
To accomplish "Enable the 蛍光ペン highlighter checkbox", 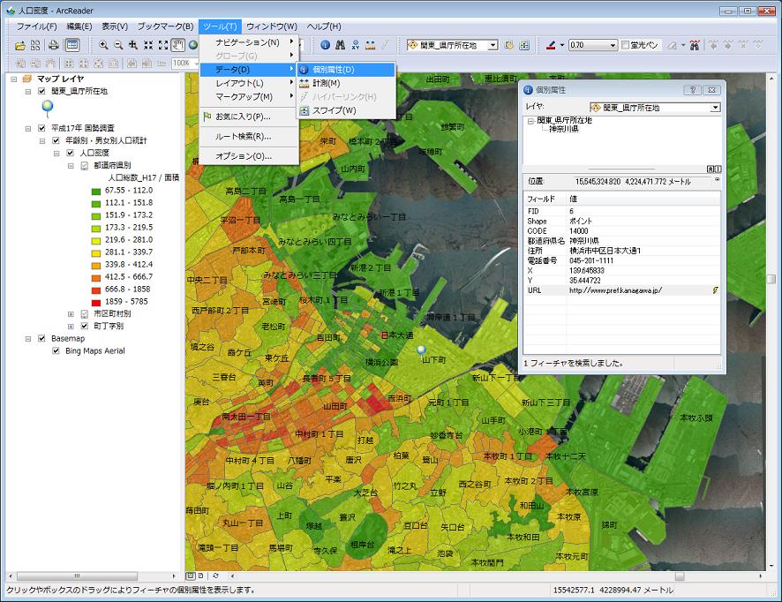I will pos(626,45).
